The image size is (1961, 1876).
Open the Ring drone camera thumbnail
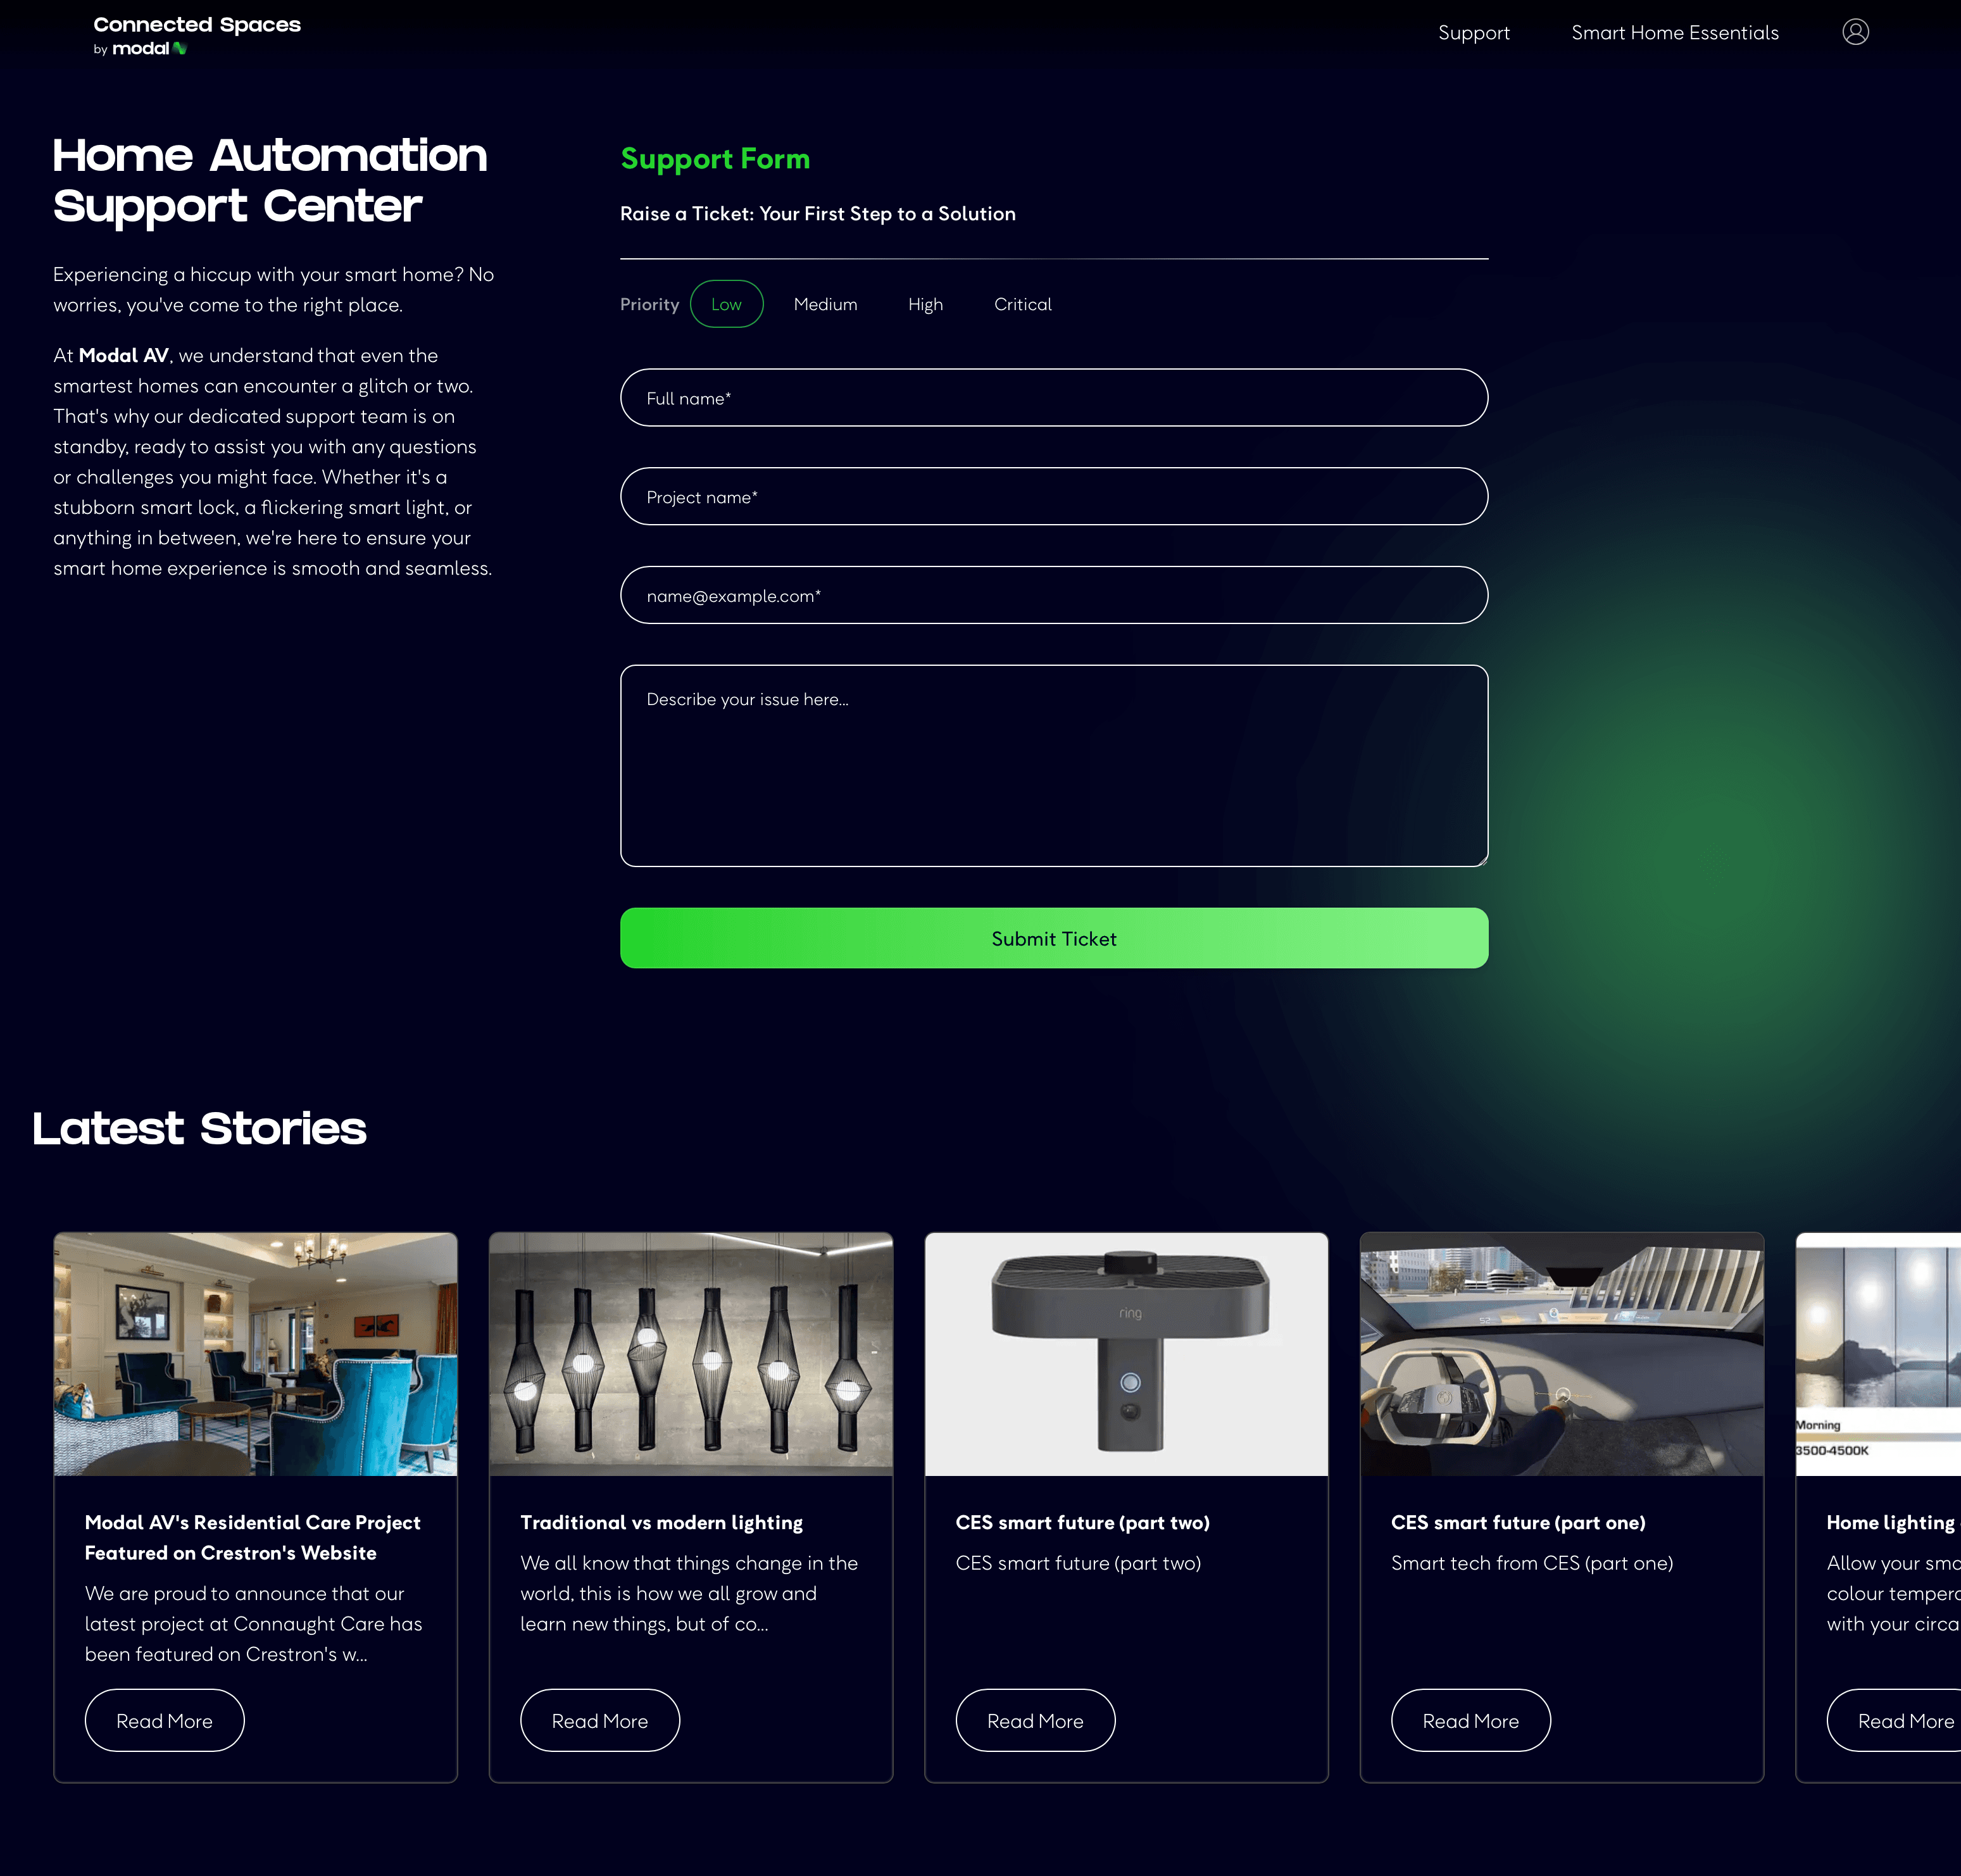[x=1126, y=1355]
